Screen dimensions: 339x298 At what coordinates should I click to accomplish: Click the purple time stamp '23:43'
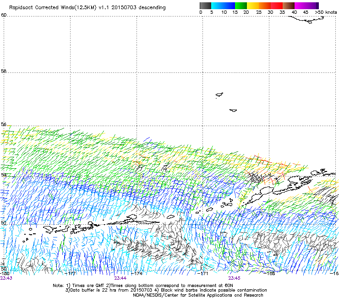pos(6,278)
